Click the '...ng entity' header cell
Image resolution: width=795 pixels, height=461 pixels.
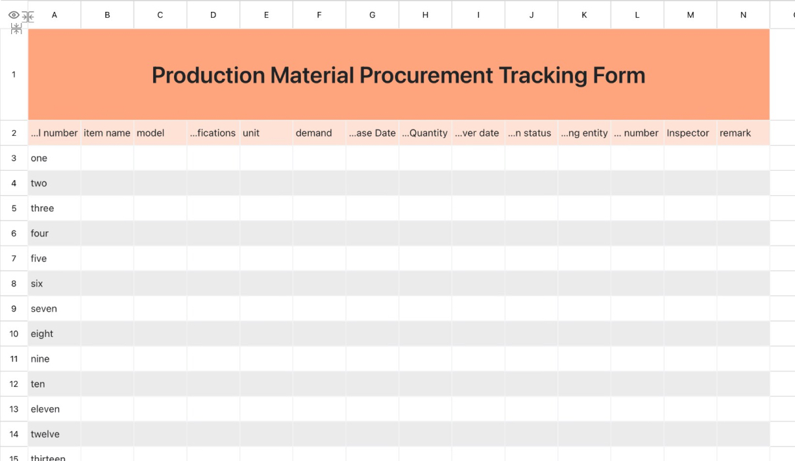[585, 133]
